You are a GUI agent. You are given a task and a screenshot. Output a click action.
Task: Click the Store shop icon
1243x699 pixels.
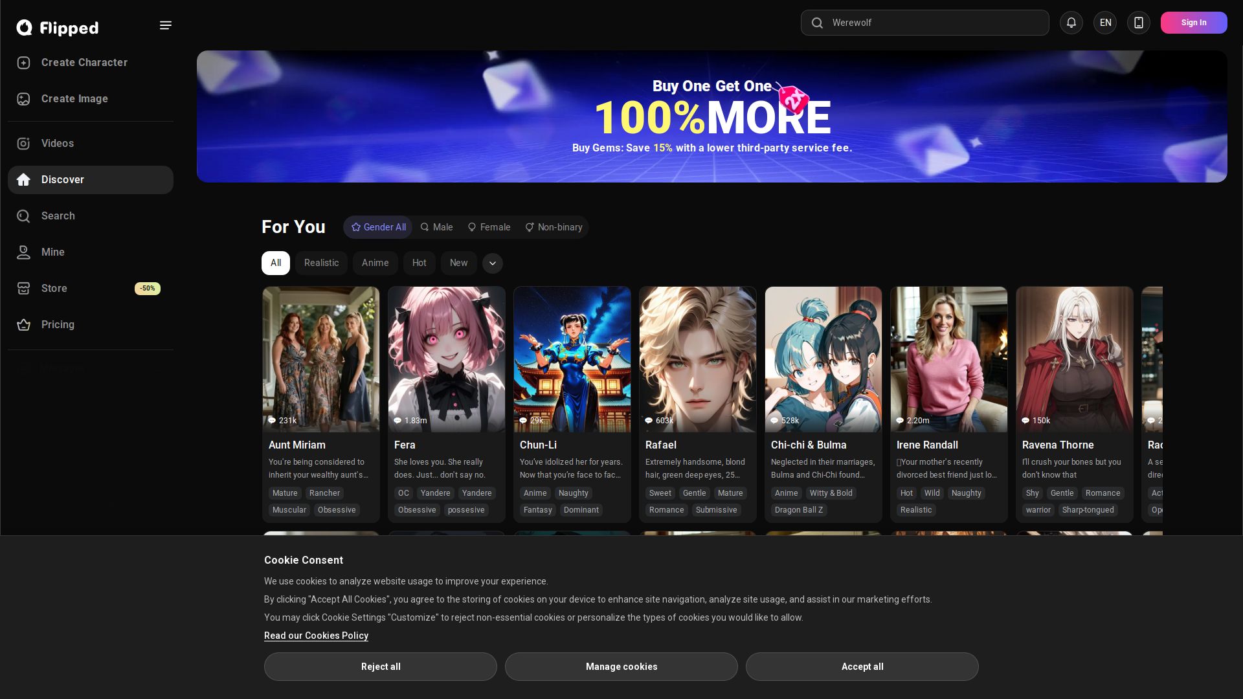pos(24,289)
